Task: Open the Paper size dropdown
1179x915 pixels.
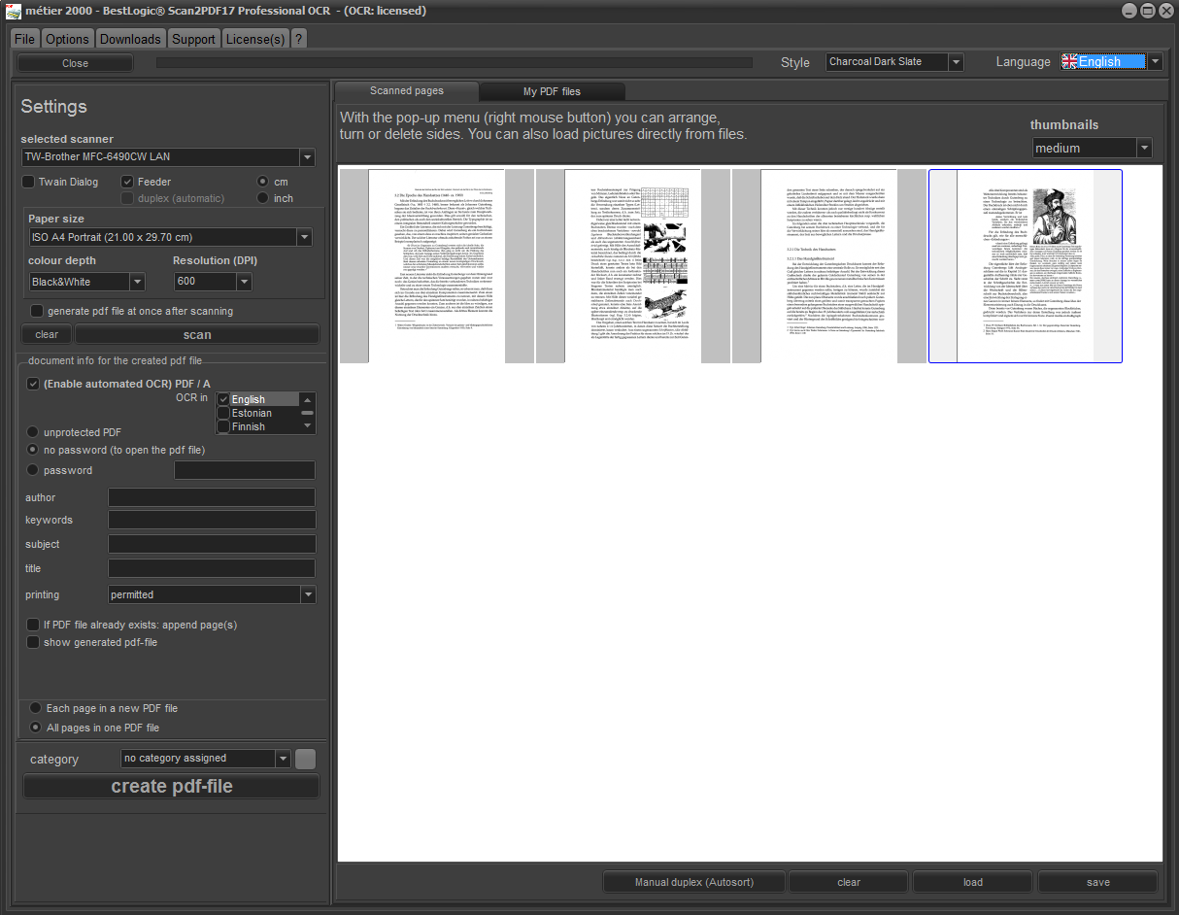Action: 304,237
